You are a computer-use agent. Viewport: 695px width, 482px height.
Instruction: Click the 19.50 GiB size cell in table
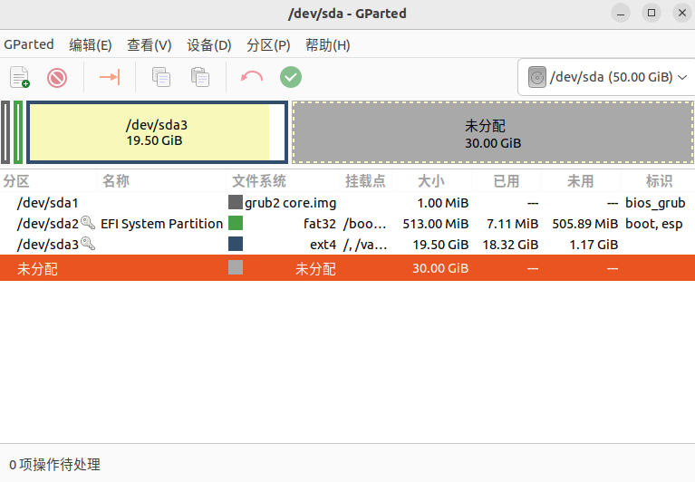coord(440,244)
